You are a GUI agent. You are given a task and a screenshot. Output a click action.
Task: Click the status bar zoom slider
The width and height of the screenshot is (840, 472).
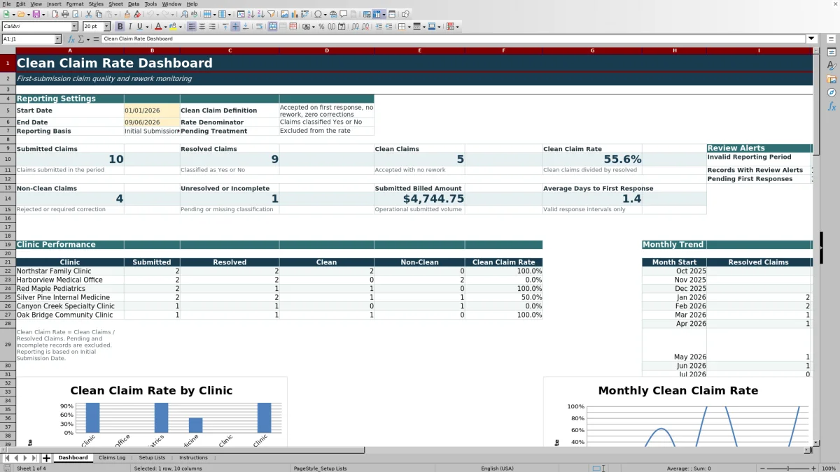tap(788, 469)
